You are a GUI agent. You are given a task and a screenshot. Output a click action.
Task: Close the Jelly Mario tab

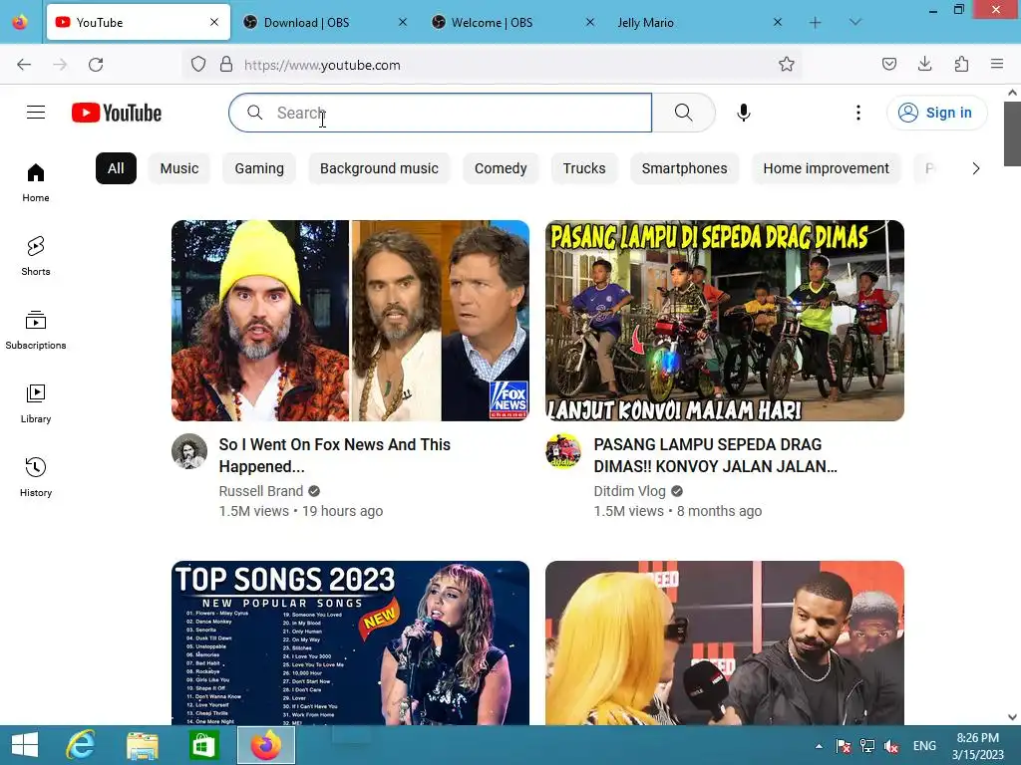[x=778, y=23]
